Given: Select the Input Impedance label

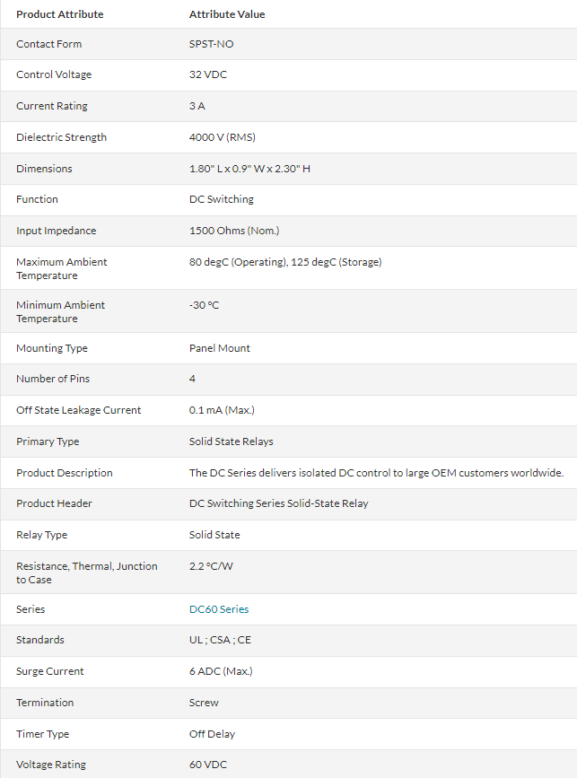Looking at the screenshot, I should [x=56, y=231].
